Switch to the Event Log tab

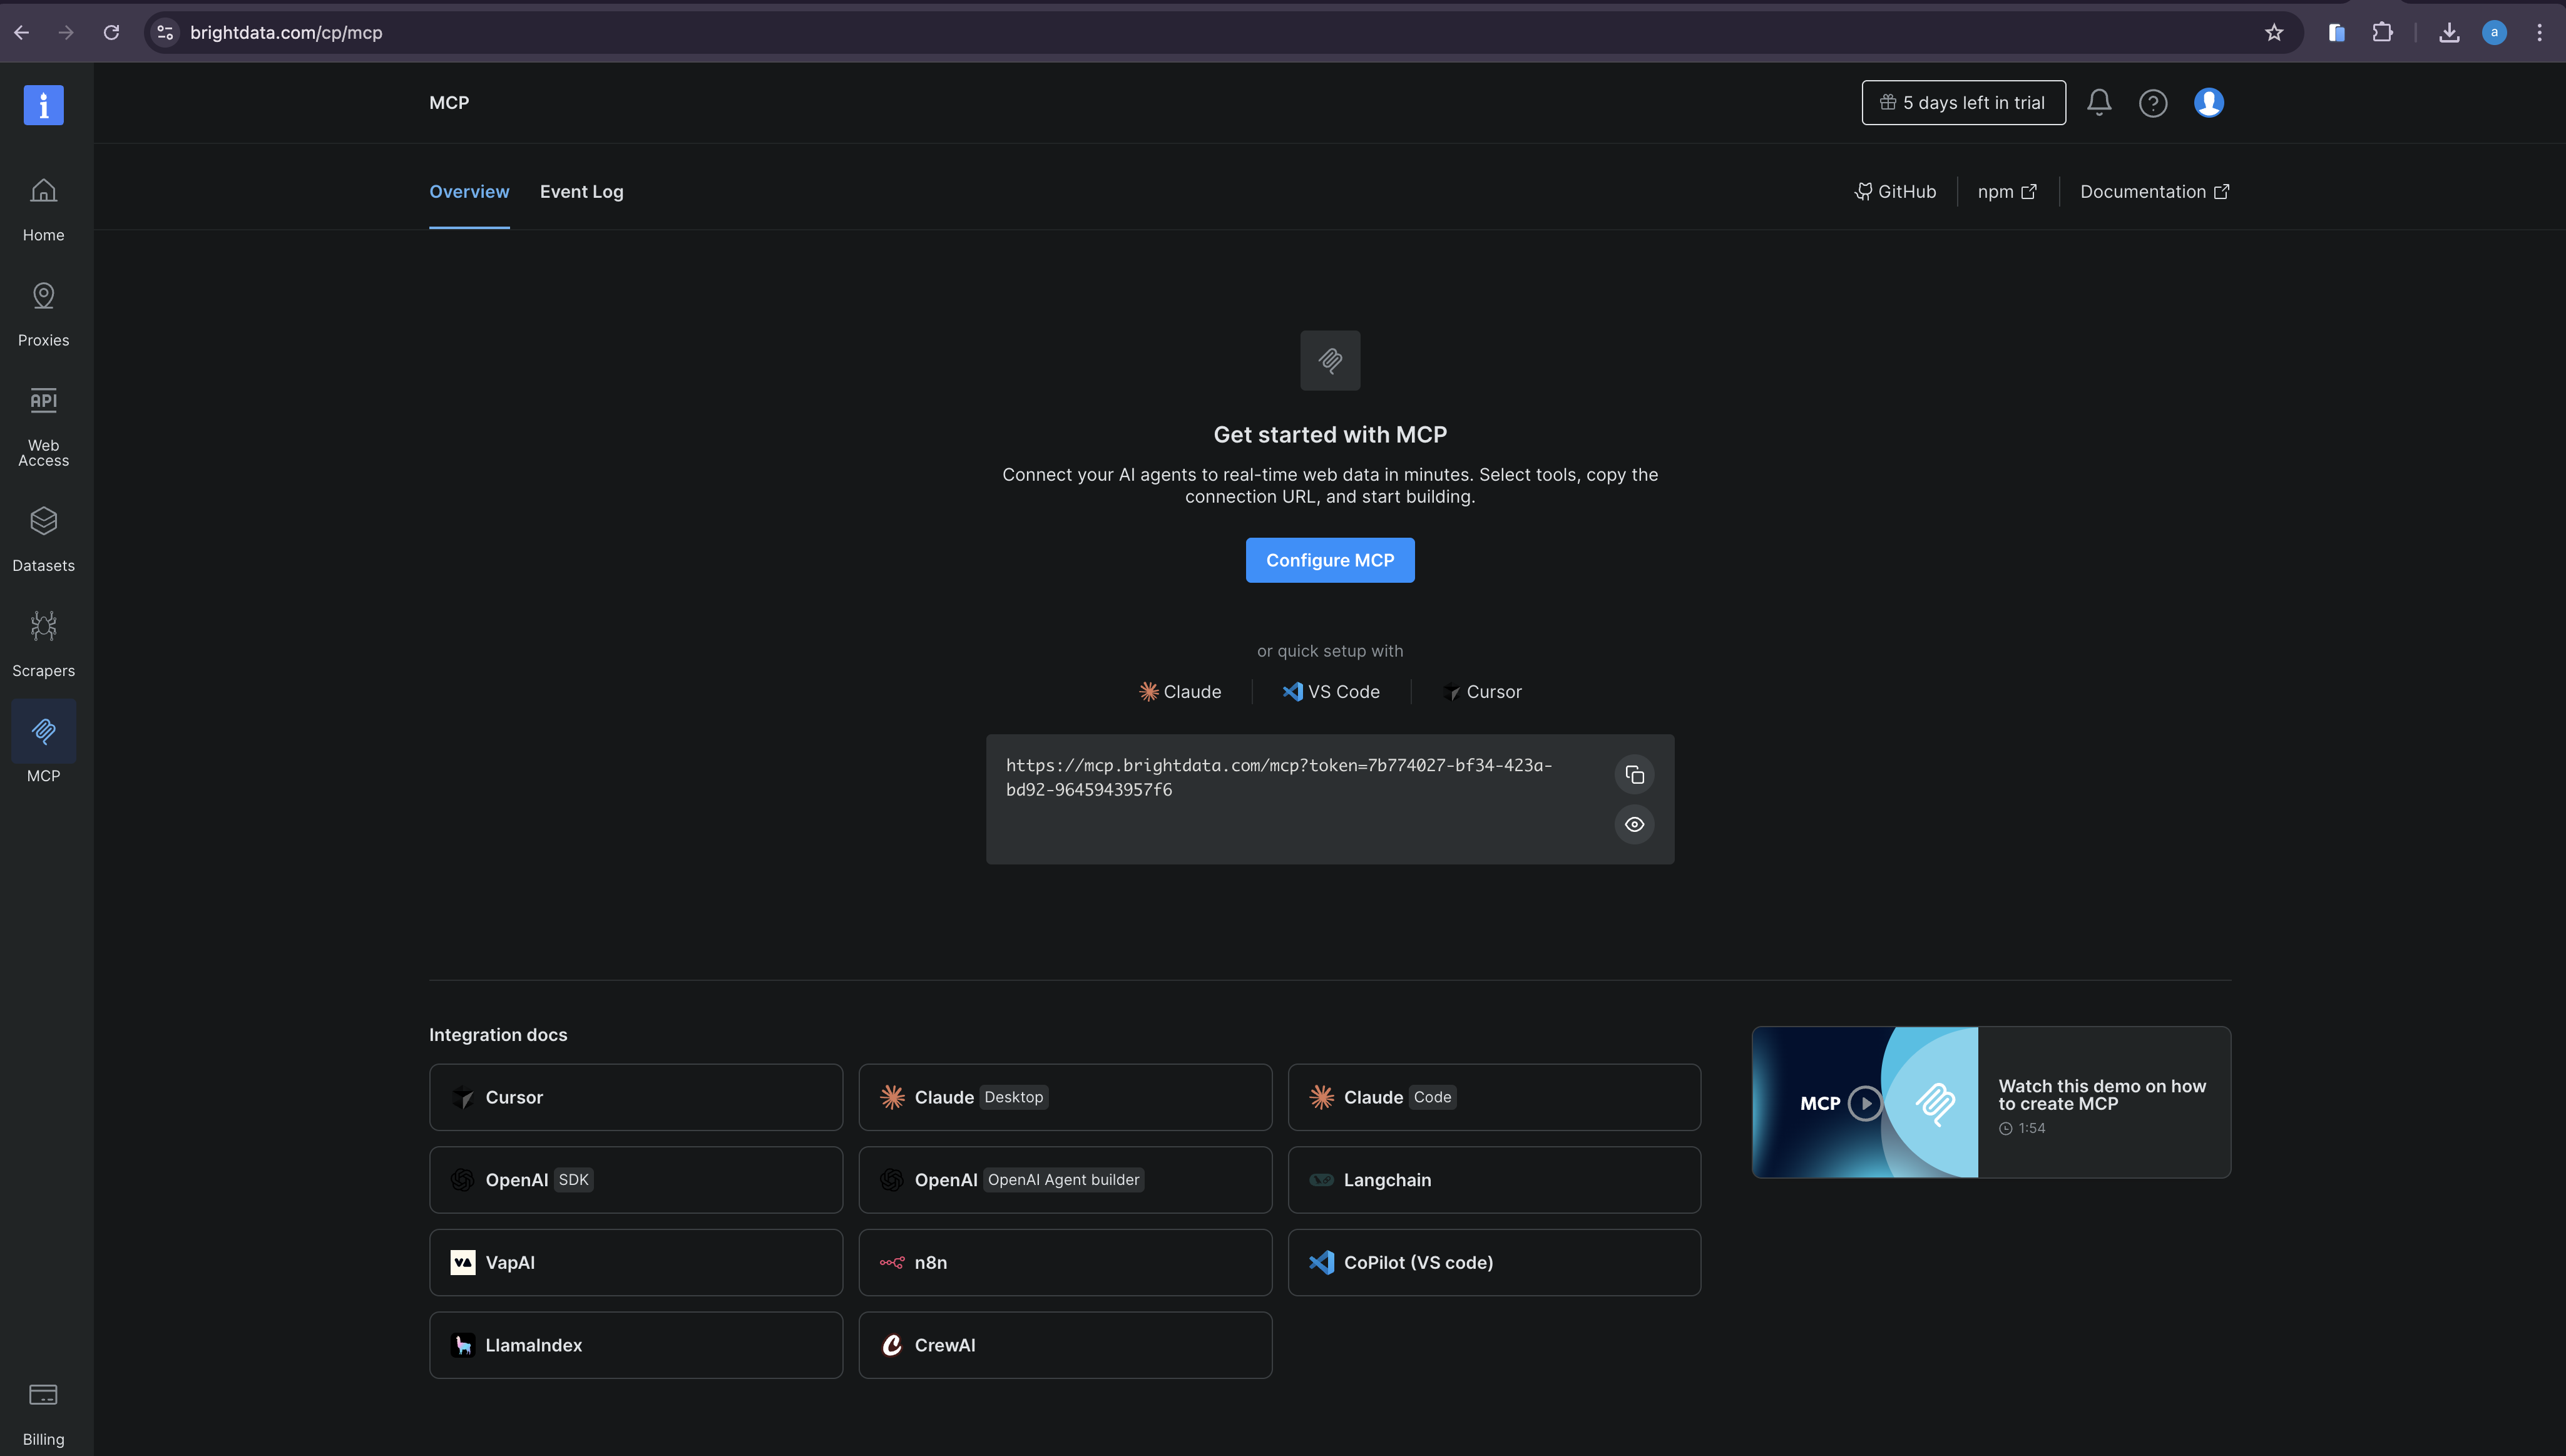pos(582,191)
